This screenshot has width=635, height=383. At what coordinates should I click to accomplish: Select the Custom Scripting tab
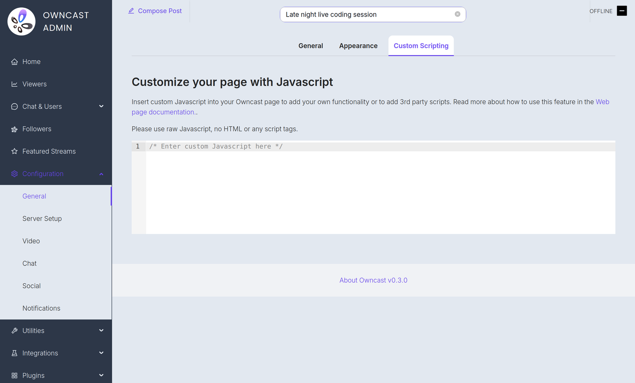click(421, 46)
